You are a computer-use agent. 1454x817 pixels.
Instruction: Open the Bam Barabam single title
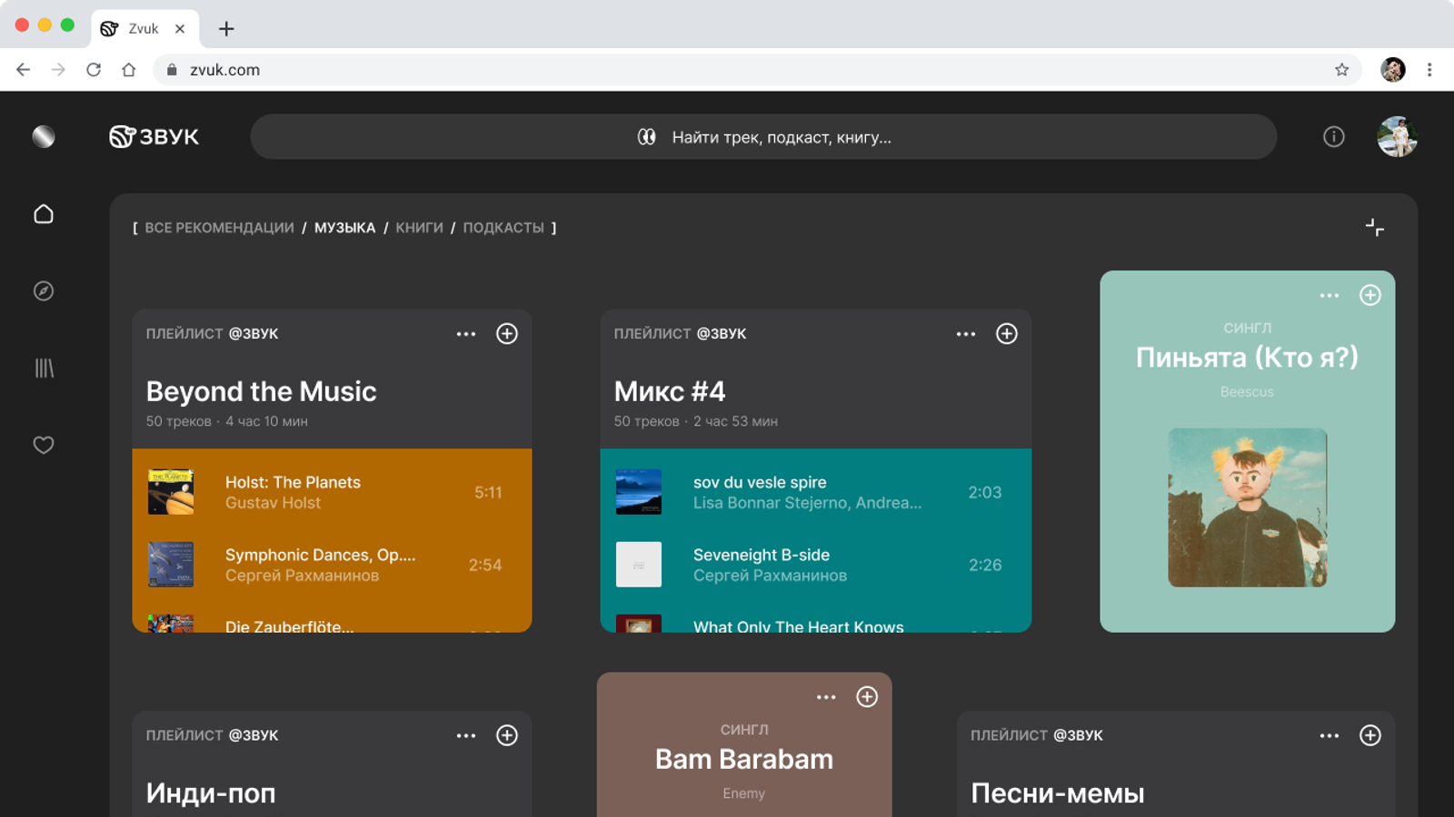(x=744, y=759)
